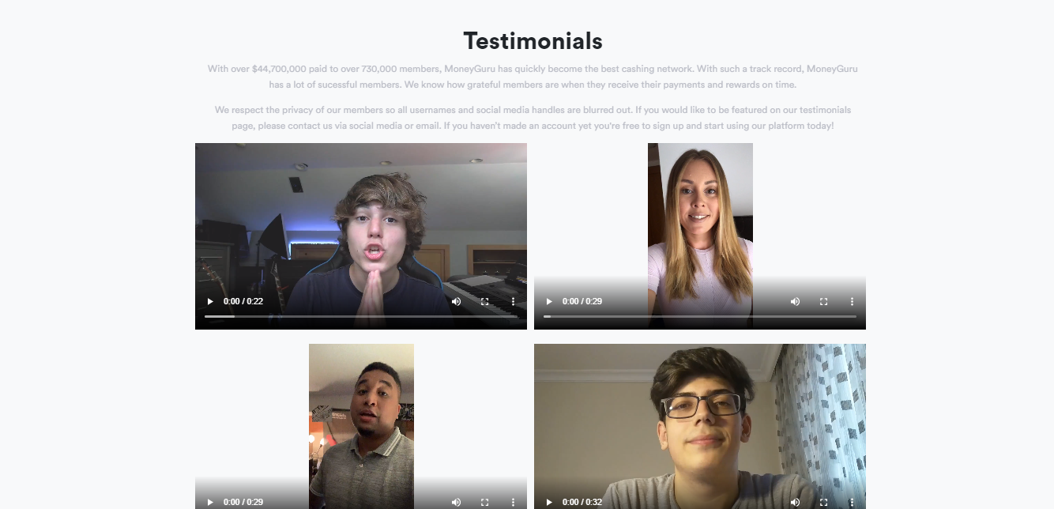1054x509 pixels.
Task: Play the 0:32 glasses guy video
Action: coord(549,502)
